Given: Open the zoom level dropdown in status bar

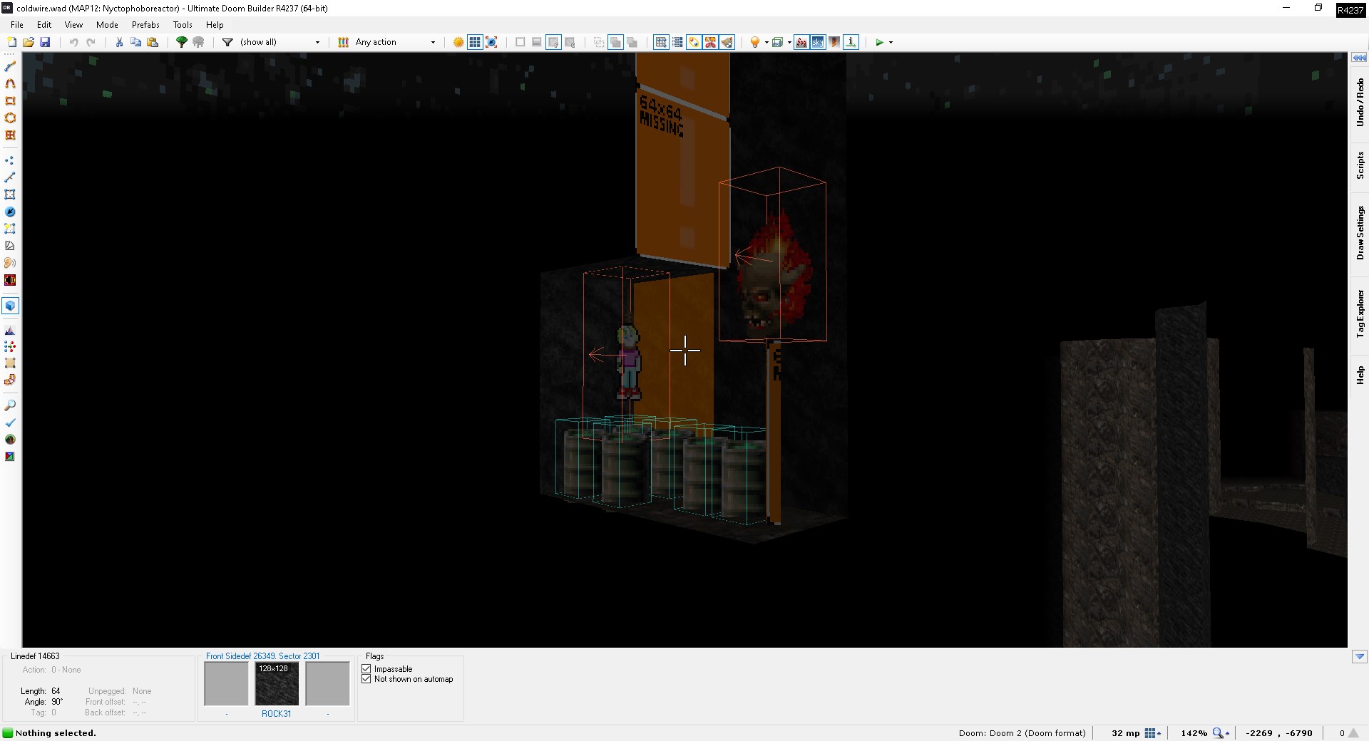Looking at the screenshot, I should (x=1221, y=733).
